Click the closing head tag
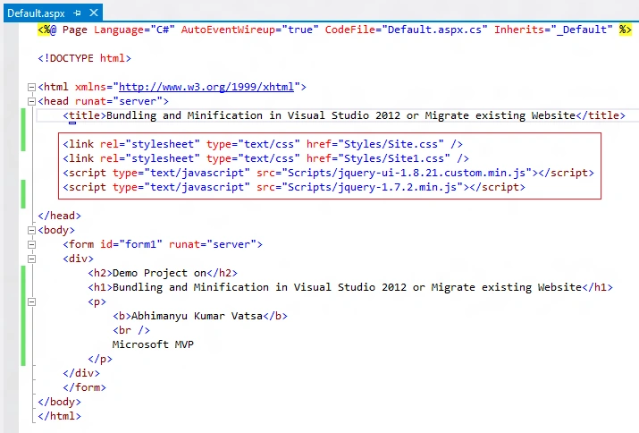 (59, 216)
